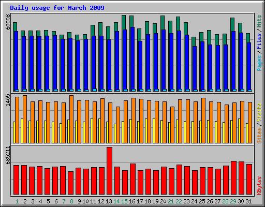
Task: Click day label '26' on the x-axis
Action: (210, 201)
